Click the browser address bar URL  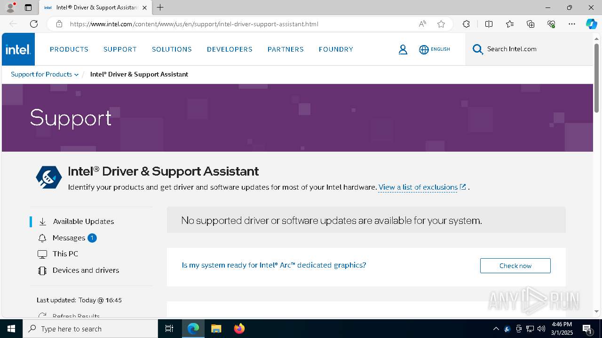click(194, 24)
